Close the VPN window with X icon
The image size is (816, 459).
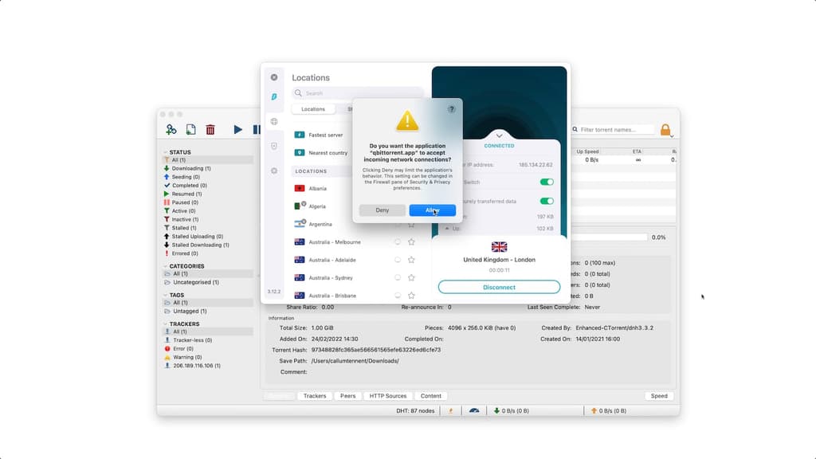(274, 77)
